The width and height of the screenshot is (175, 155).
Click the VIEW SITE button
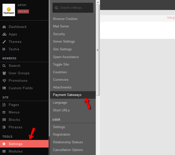point(23,11)
